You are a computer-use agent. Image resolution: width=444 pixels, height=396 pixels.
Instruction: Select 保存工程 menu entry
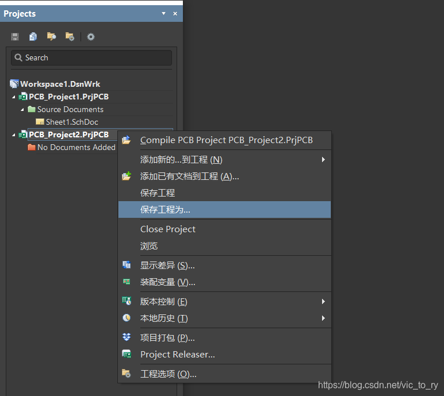pyautogui.click(x=224, y=193)
